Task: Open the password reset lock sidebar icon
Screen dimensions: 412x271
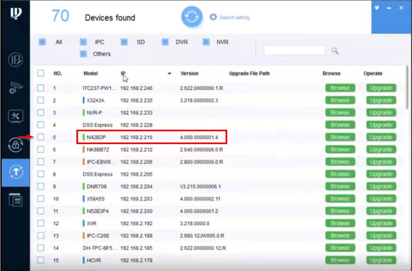Action: pos(16,145)
